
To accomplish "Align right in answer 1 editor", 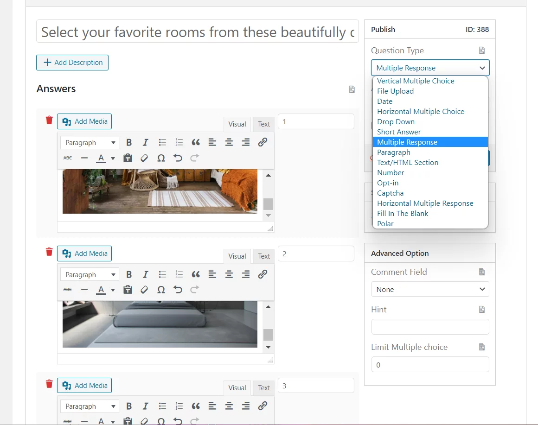I will coord(246,142).
